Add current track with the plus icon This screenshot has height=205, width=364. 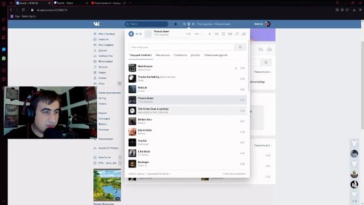click(210, 34)
